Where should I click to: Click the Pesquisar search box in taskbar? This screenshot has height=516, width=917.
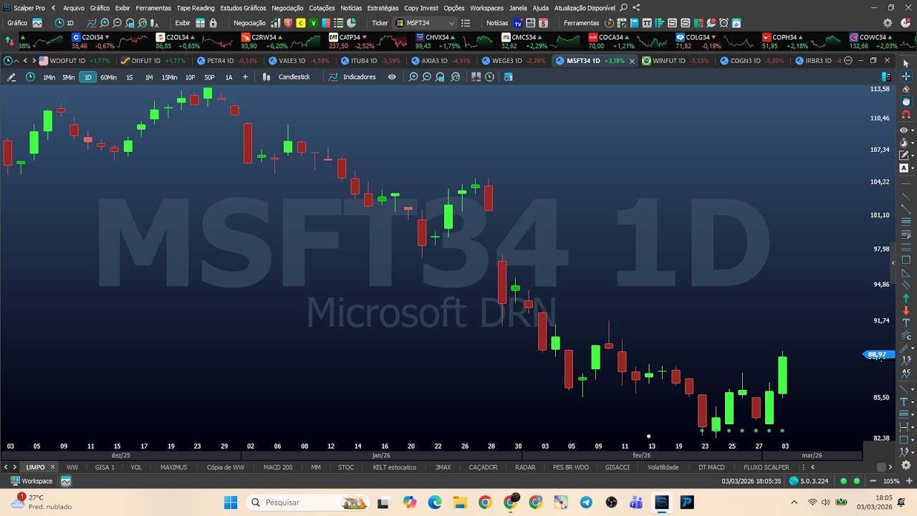click(308, 502)
